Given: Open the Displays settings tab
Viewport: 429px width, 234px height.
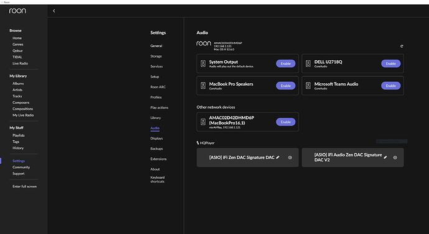Looking at the screenshot, I should [157, 138].
